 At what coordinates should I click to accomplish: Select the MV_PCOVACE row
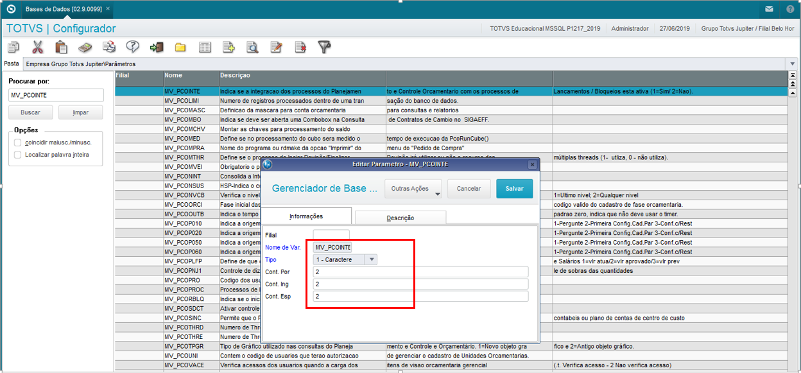tap(451, 365)
